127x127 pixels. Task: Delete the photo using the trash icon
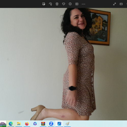[x=57, y=4]
